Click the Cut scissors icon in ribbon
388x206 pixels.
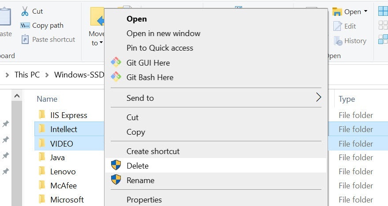25,11
